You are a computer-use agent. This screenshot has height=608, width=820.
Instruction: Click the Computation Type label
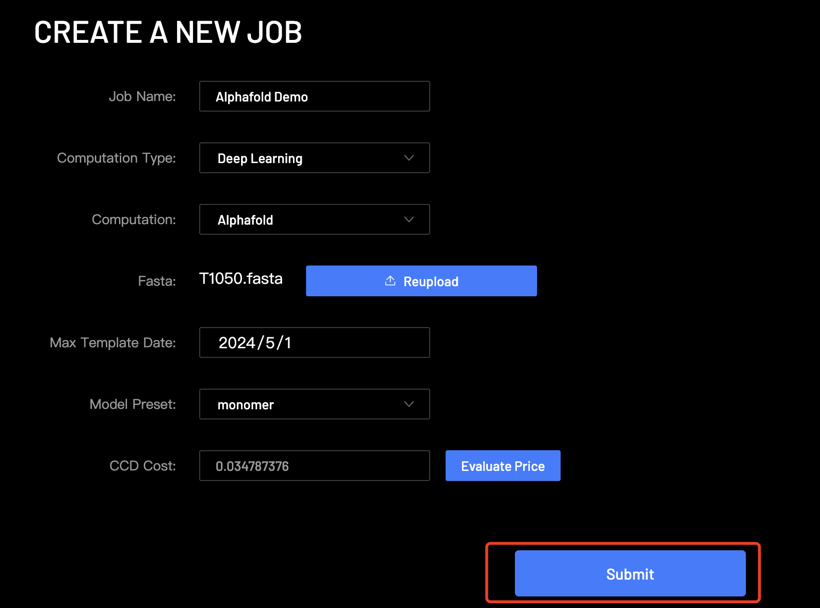click(x=116, y=158)
